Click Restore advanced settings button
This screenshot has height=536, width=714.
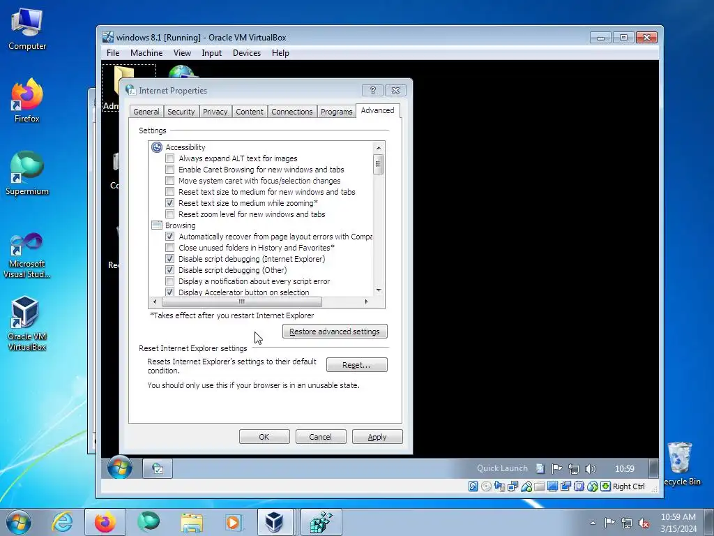(x=335, y=332)
